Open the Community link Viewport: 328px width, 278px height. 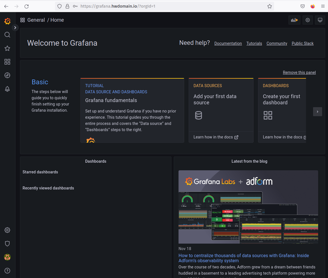click(x=277, y=43)
